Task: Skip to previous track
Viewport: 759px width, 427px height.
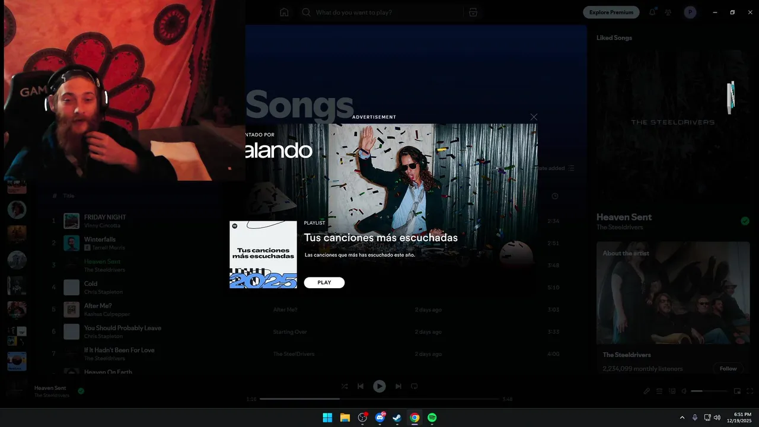Action: click(361, 386)
